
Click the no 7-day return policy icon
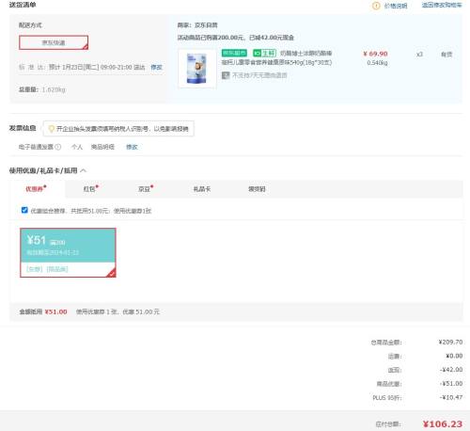[x=226, y=75]
